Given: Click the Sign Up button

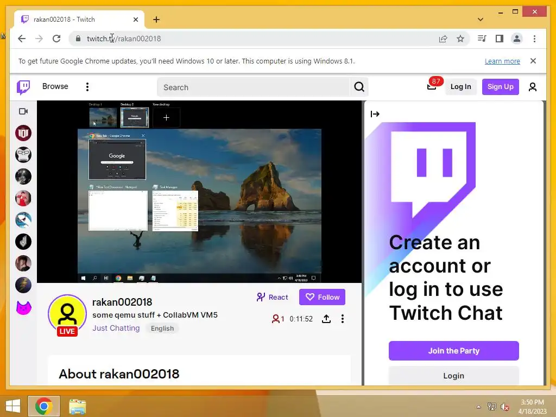Looking at the screenshot, I should pos(500,87).
